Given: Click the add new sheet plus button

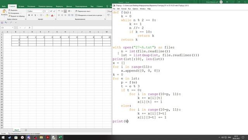Looking at the screenshot, I should click(x=26, y=130).
